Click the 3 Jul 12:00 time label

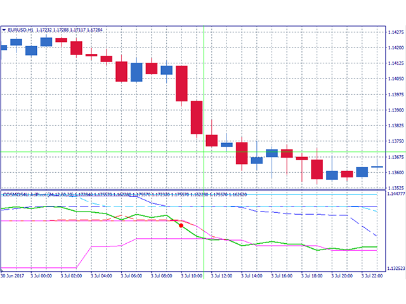[216, 275]
